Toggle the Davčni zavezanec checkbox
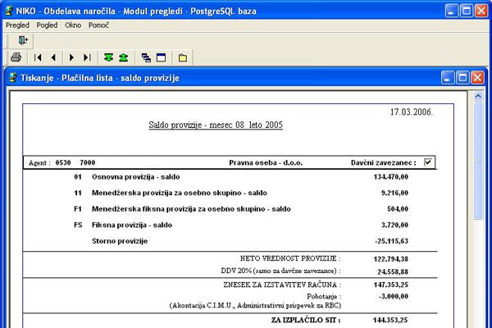Image resolution: width=492 pixels, height=328 pixels. pyautogui.click(x=428, y=162)
